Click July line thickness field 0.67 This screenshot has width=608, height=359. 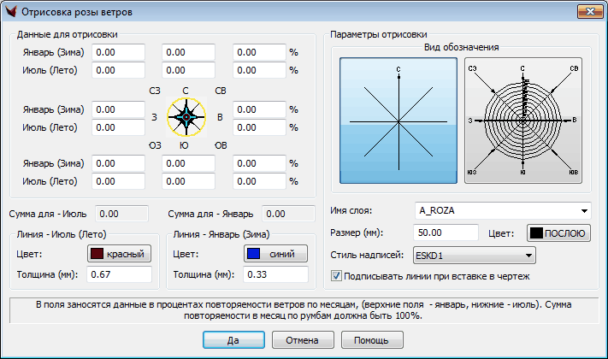(x=119, y=275)
